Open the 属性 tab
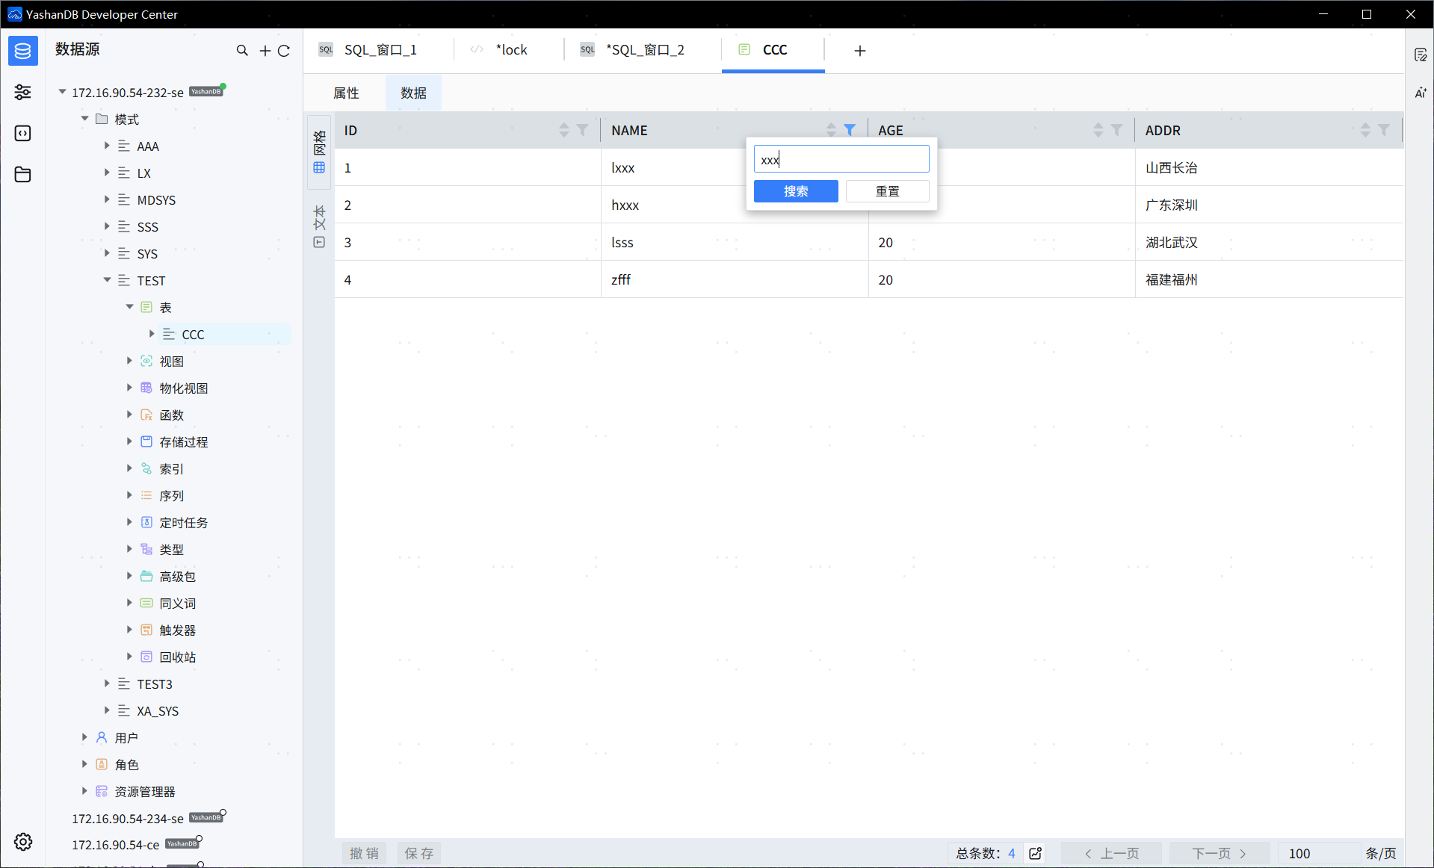 tap(346, 93)
